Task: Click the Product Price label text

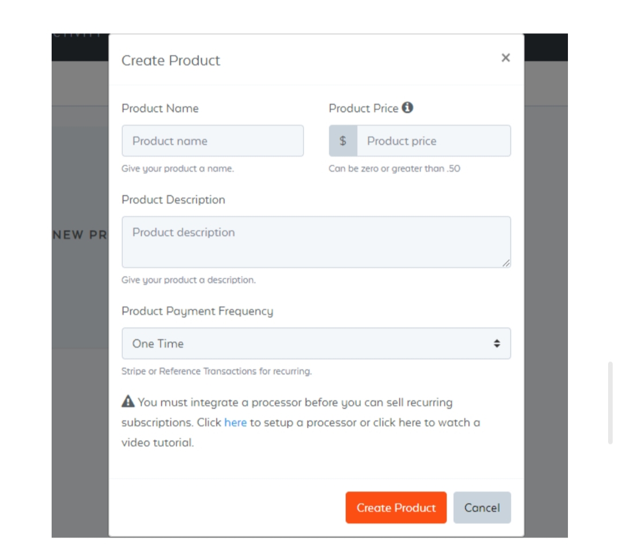Action: (363, 108)
